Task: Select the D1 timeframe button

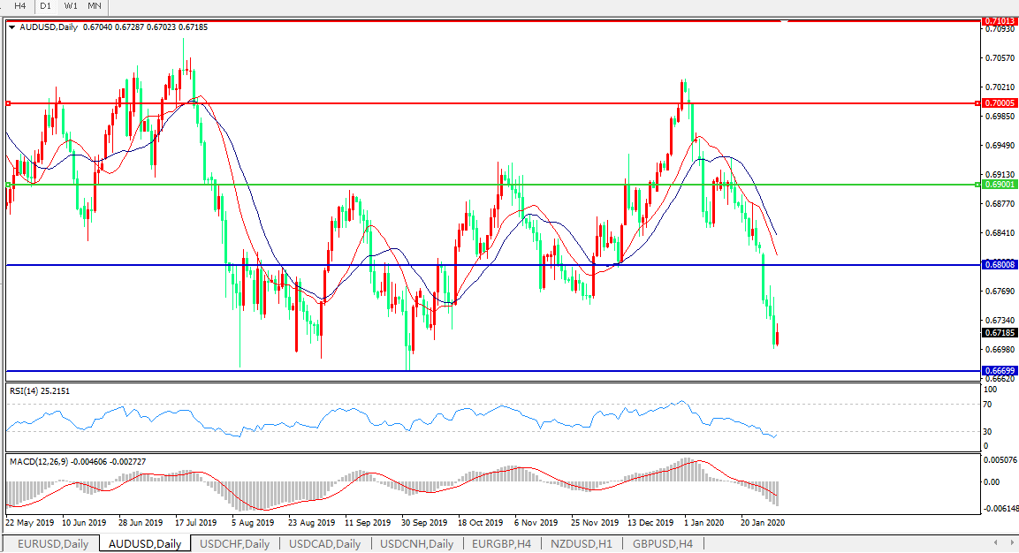Action: [x=45, y=6]
